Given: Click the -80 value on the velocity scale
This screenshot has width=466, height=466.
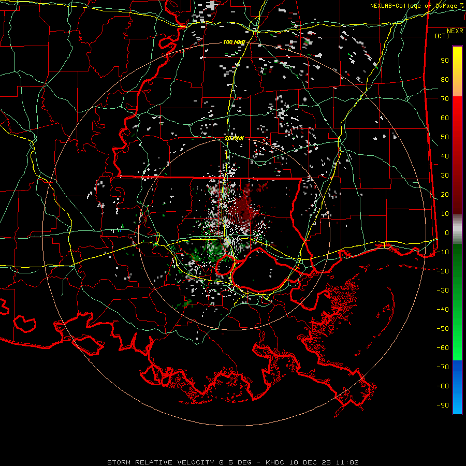Looking at the screenshot, I should (x=443, y=386).
